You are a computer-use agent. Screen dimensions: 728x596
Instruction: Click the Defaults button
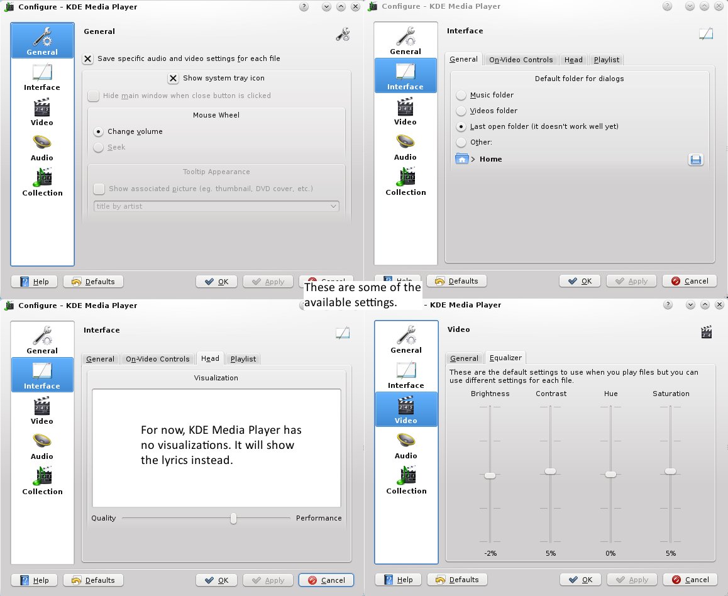(x=93, y=281)
